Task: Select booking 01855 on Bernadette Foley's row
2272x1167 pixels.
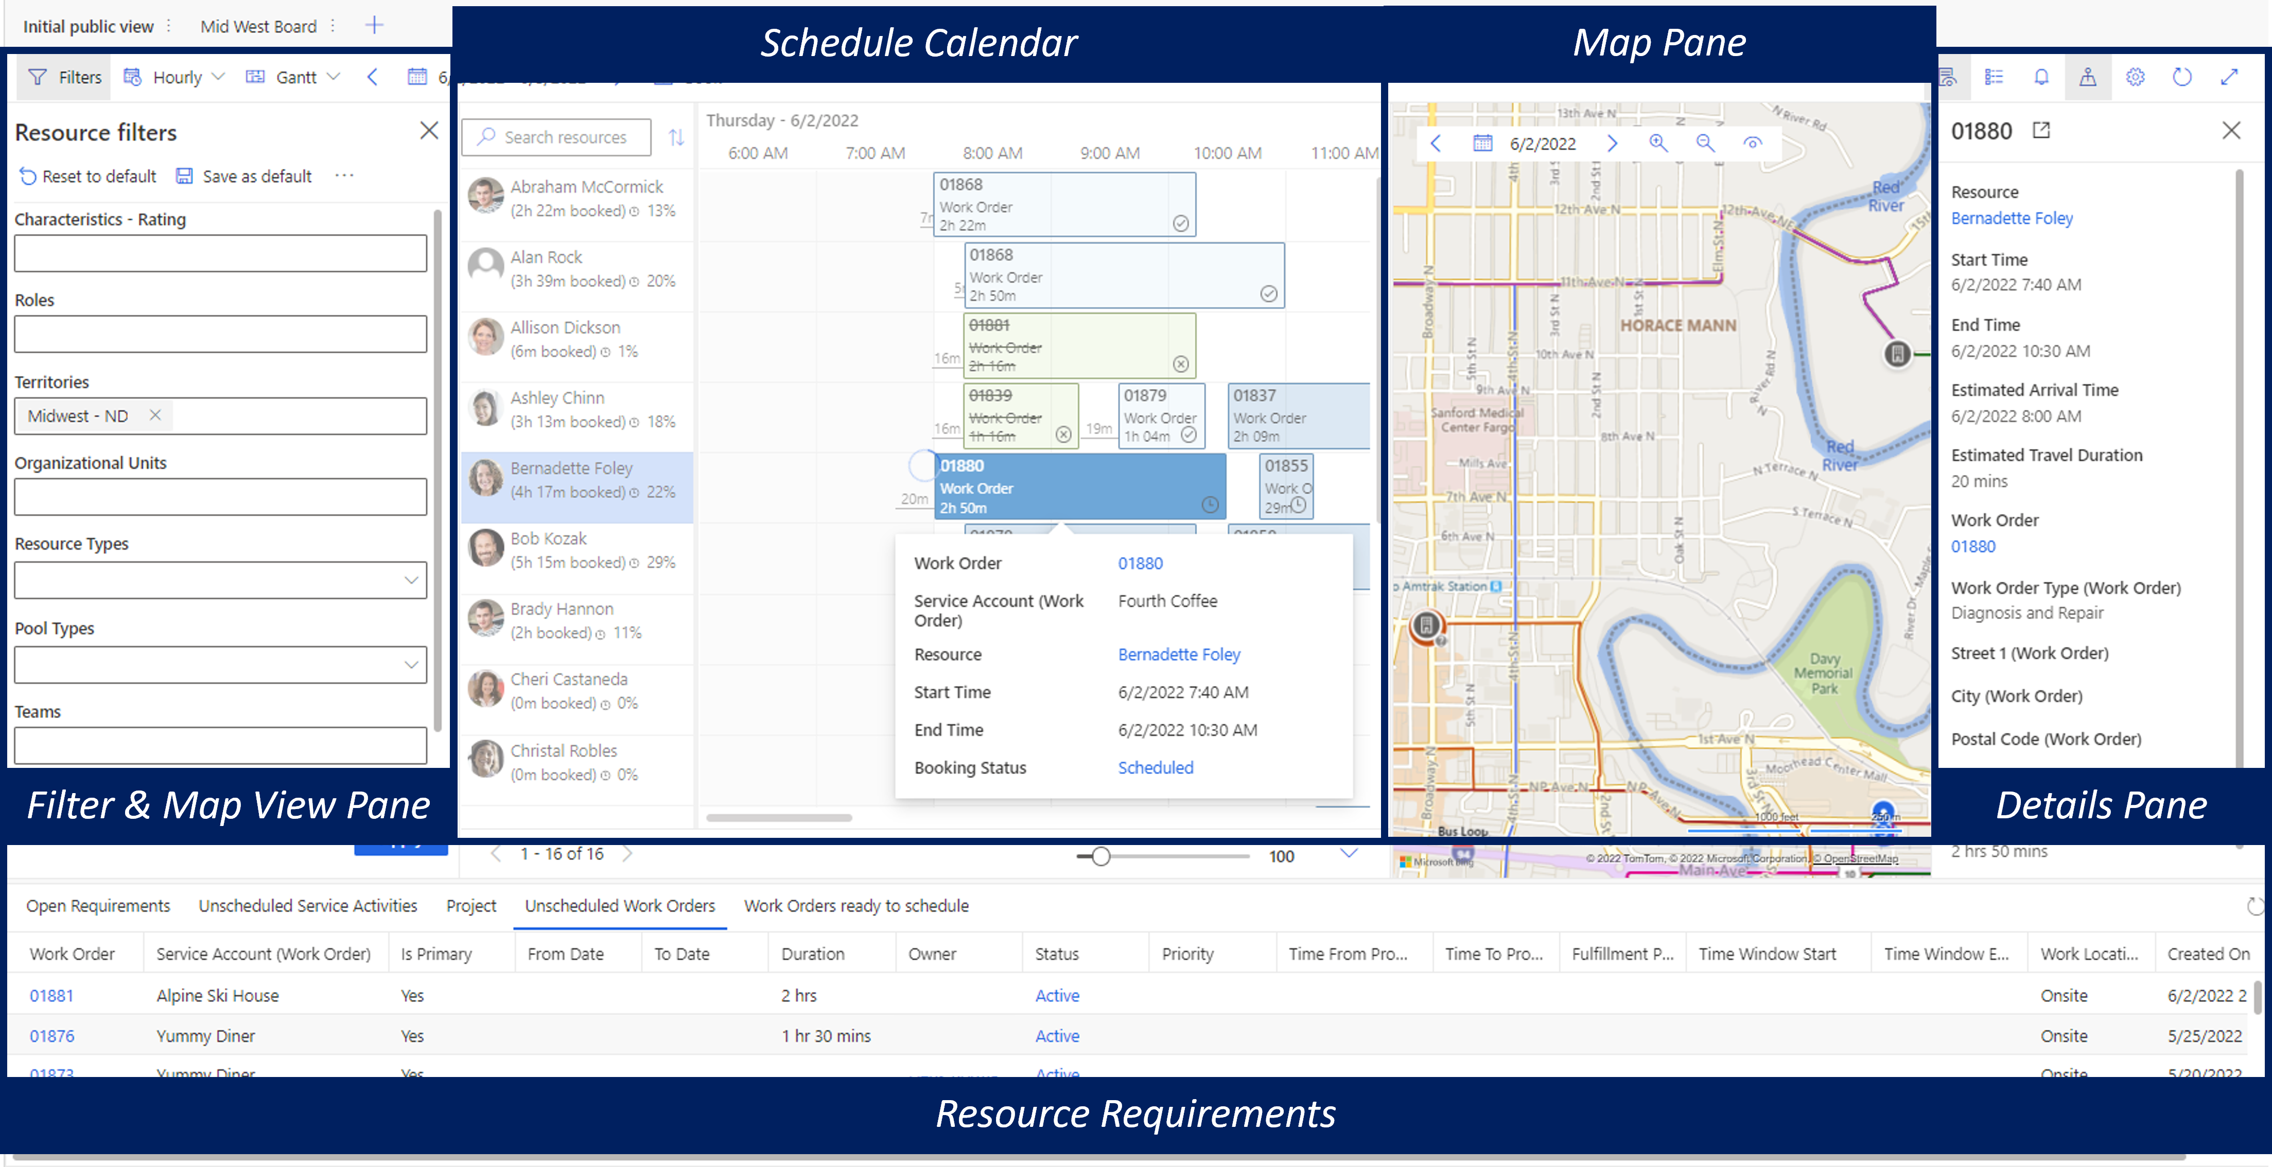Action: (1286, 487)
